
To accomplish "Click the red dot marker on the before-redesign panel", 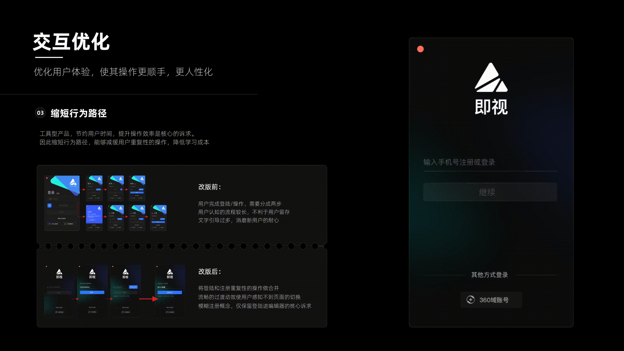I will 47,178.
